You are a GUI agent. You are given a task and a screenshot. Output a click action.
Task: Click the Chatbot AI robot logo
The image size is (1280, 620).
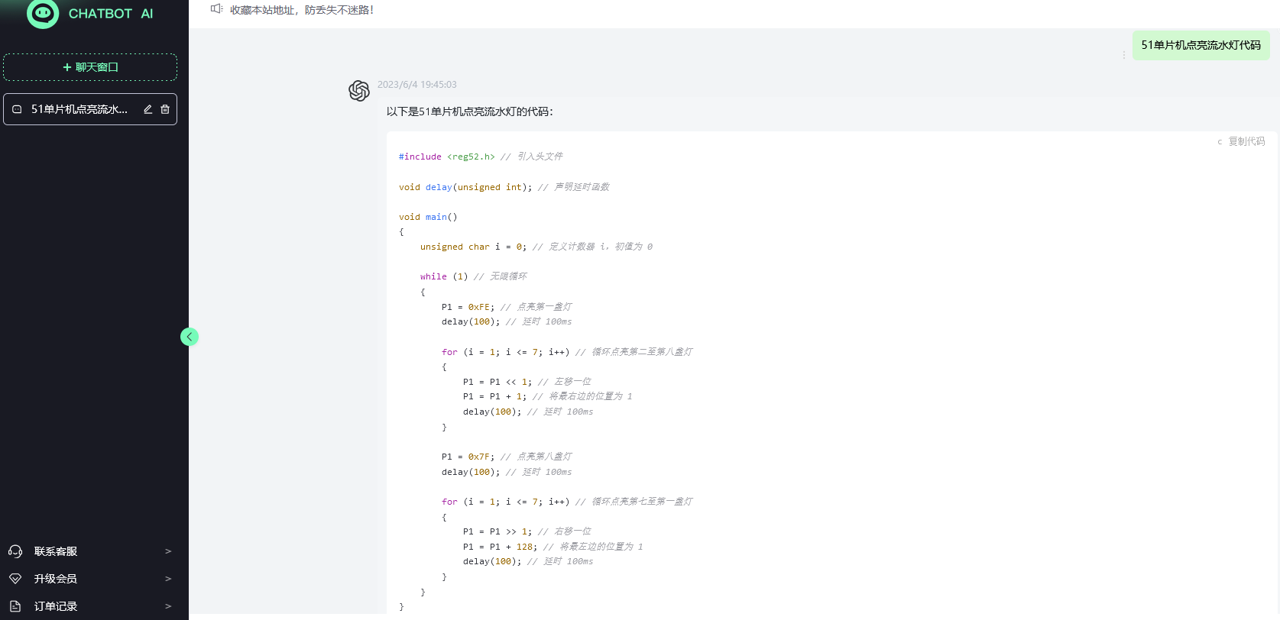click(43, 13)
